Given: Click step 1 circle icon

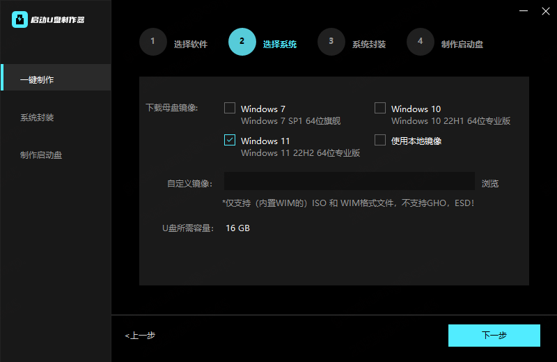Looking at the screenshot, I should click(152, 42).
